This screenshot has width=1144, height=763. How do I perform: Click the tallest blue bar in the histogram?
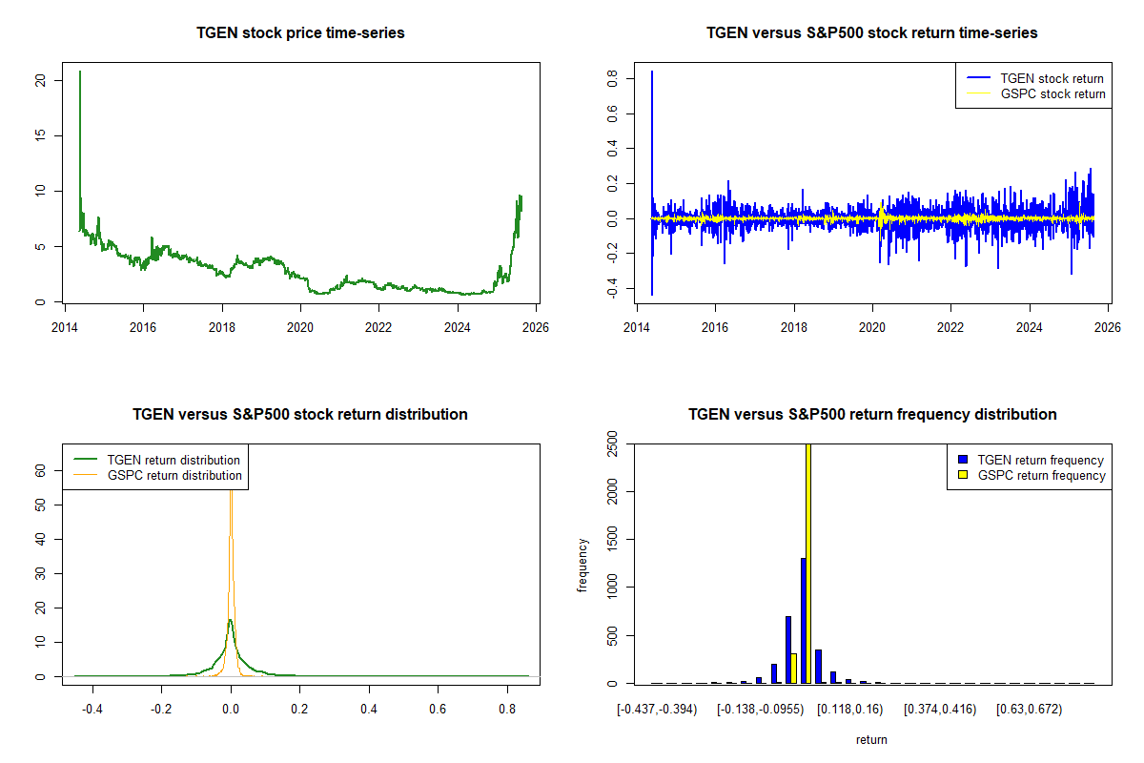pyautogui.click(x=803, y=620)
